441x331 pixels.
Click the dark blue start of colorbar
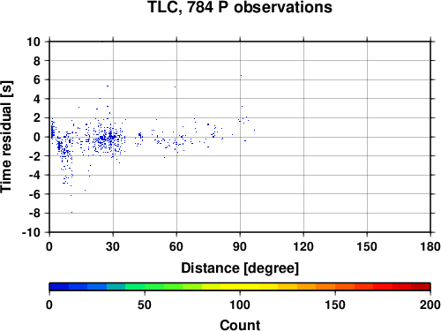[x=59, y=287]
